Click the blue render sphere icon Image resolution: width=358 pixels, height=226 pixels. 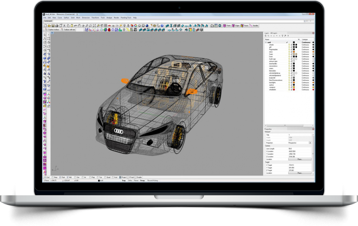tap(147, 26)
